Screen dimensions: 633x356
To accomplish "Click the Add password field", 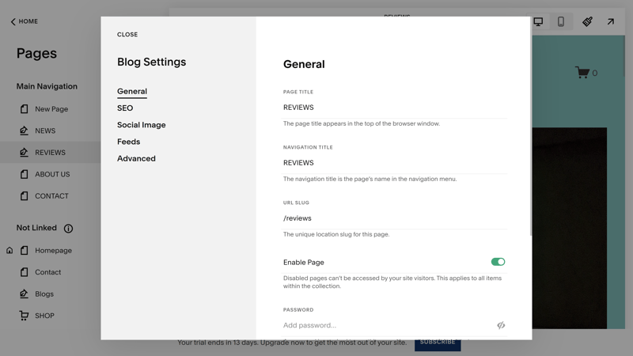I will tap(388, 325).
